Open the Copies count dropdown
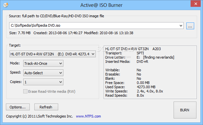 pyautogui.click(x=43, y=82)
